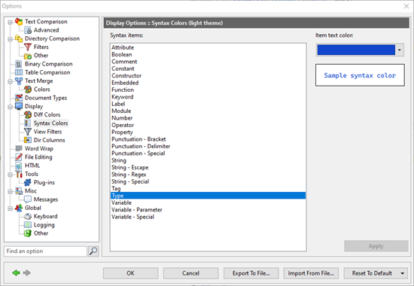The image size is (414, 286).
Task: Open the item text color dropdown arrow
Action: tap(400, 50)
